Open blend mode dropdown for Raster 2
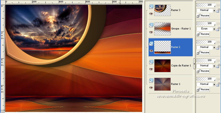The image size is (221, 113). click(x=206, y=47)
